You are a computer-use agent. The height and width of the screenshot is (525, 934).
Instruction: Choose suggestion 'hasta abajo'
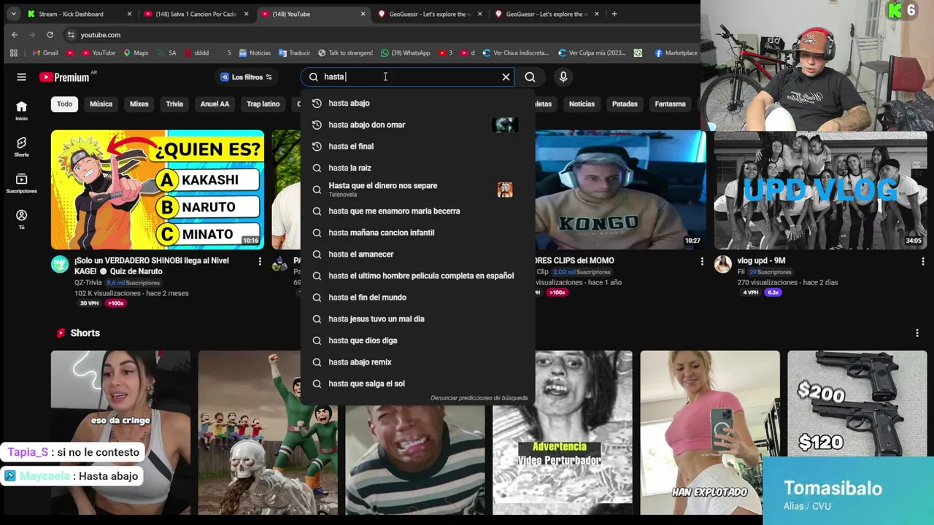coord(417,103)
